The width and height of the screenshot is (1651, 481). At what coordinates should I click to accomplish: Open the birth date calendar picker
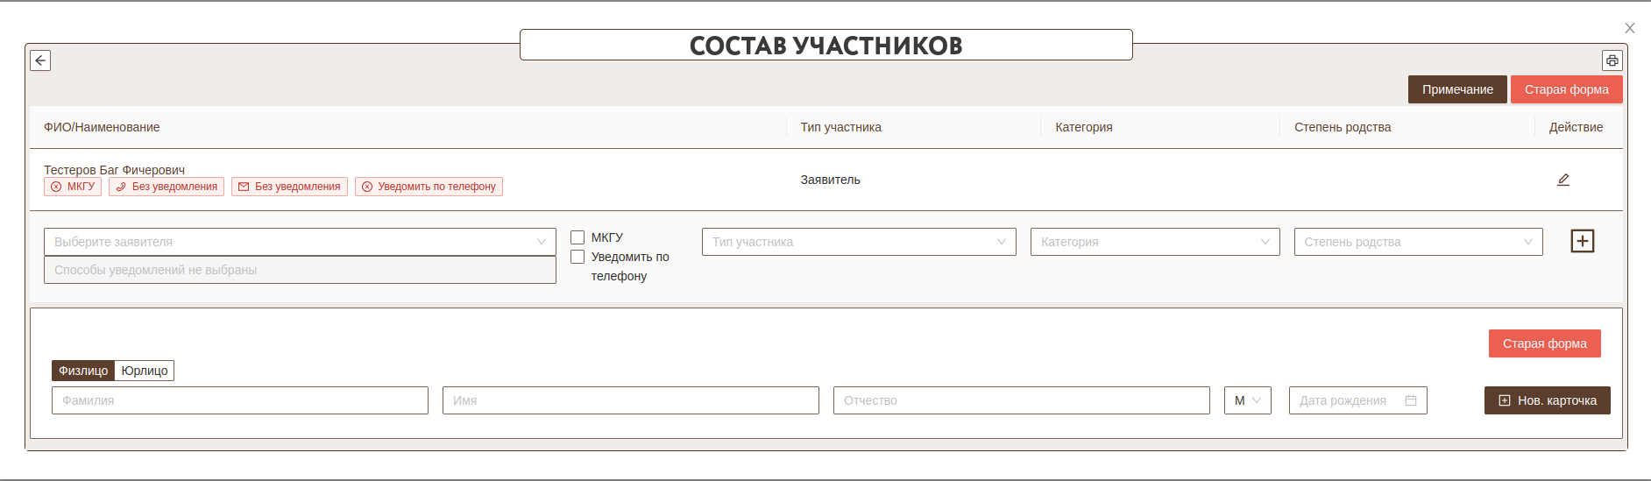click(1410, 400)
